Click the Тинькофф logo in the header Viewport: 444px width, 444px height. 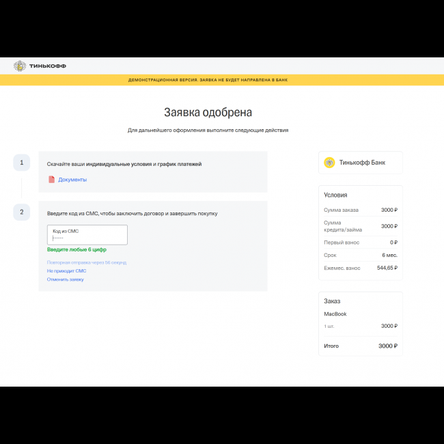31,66
